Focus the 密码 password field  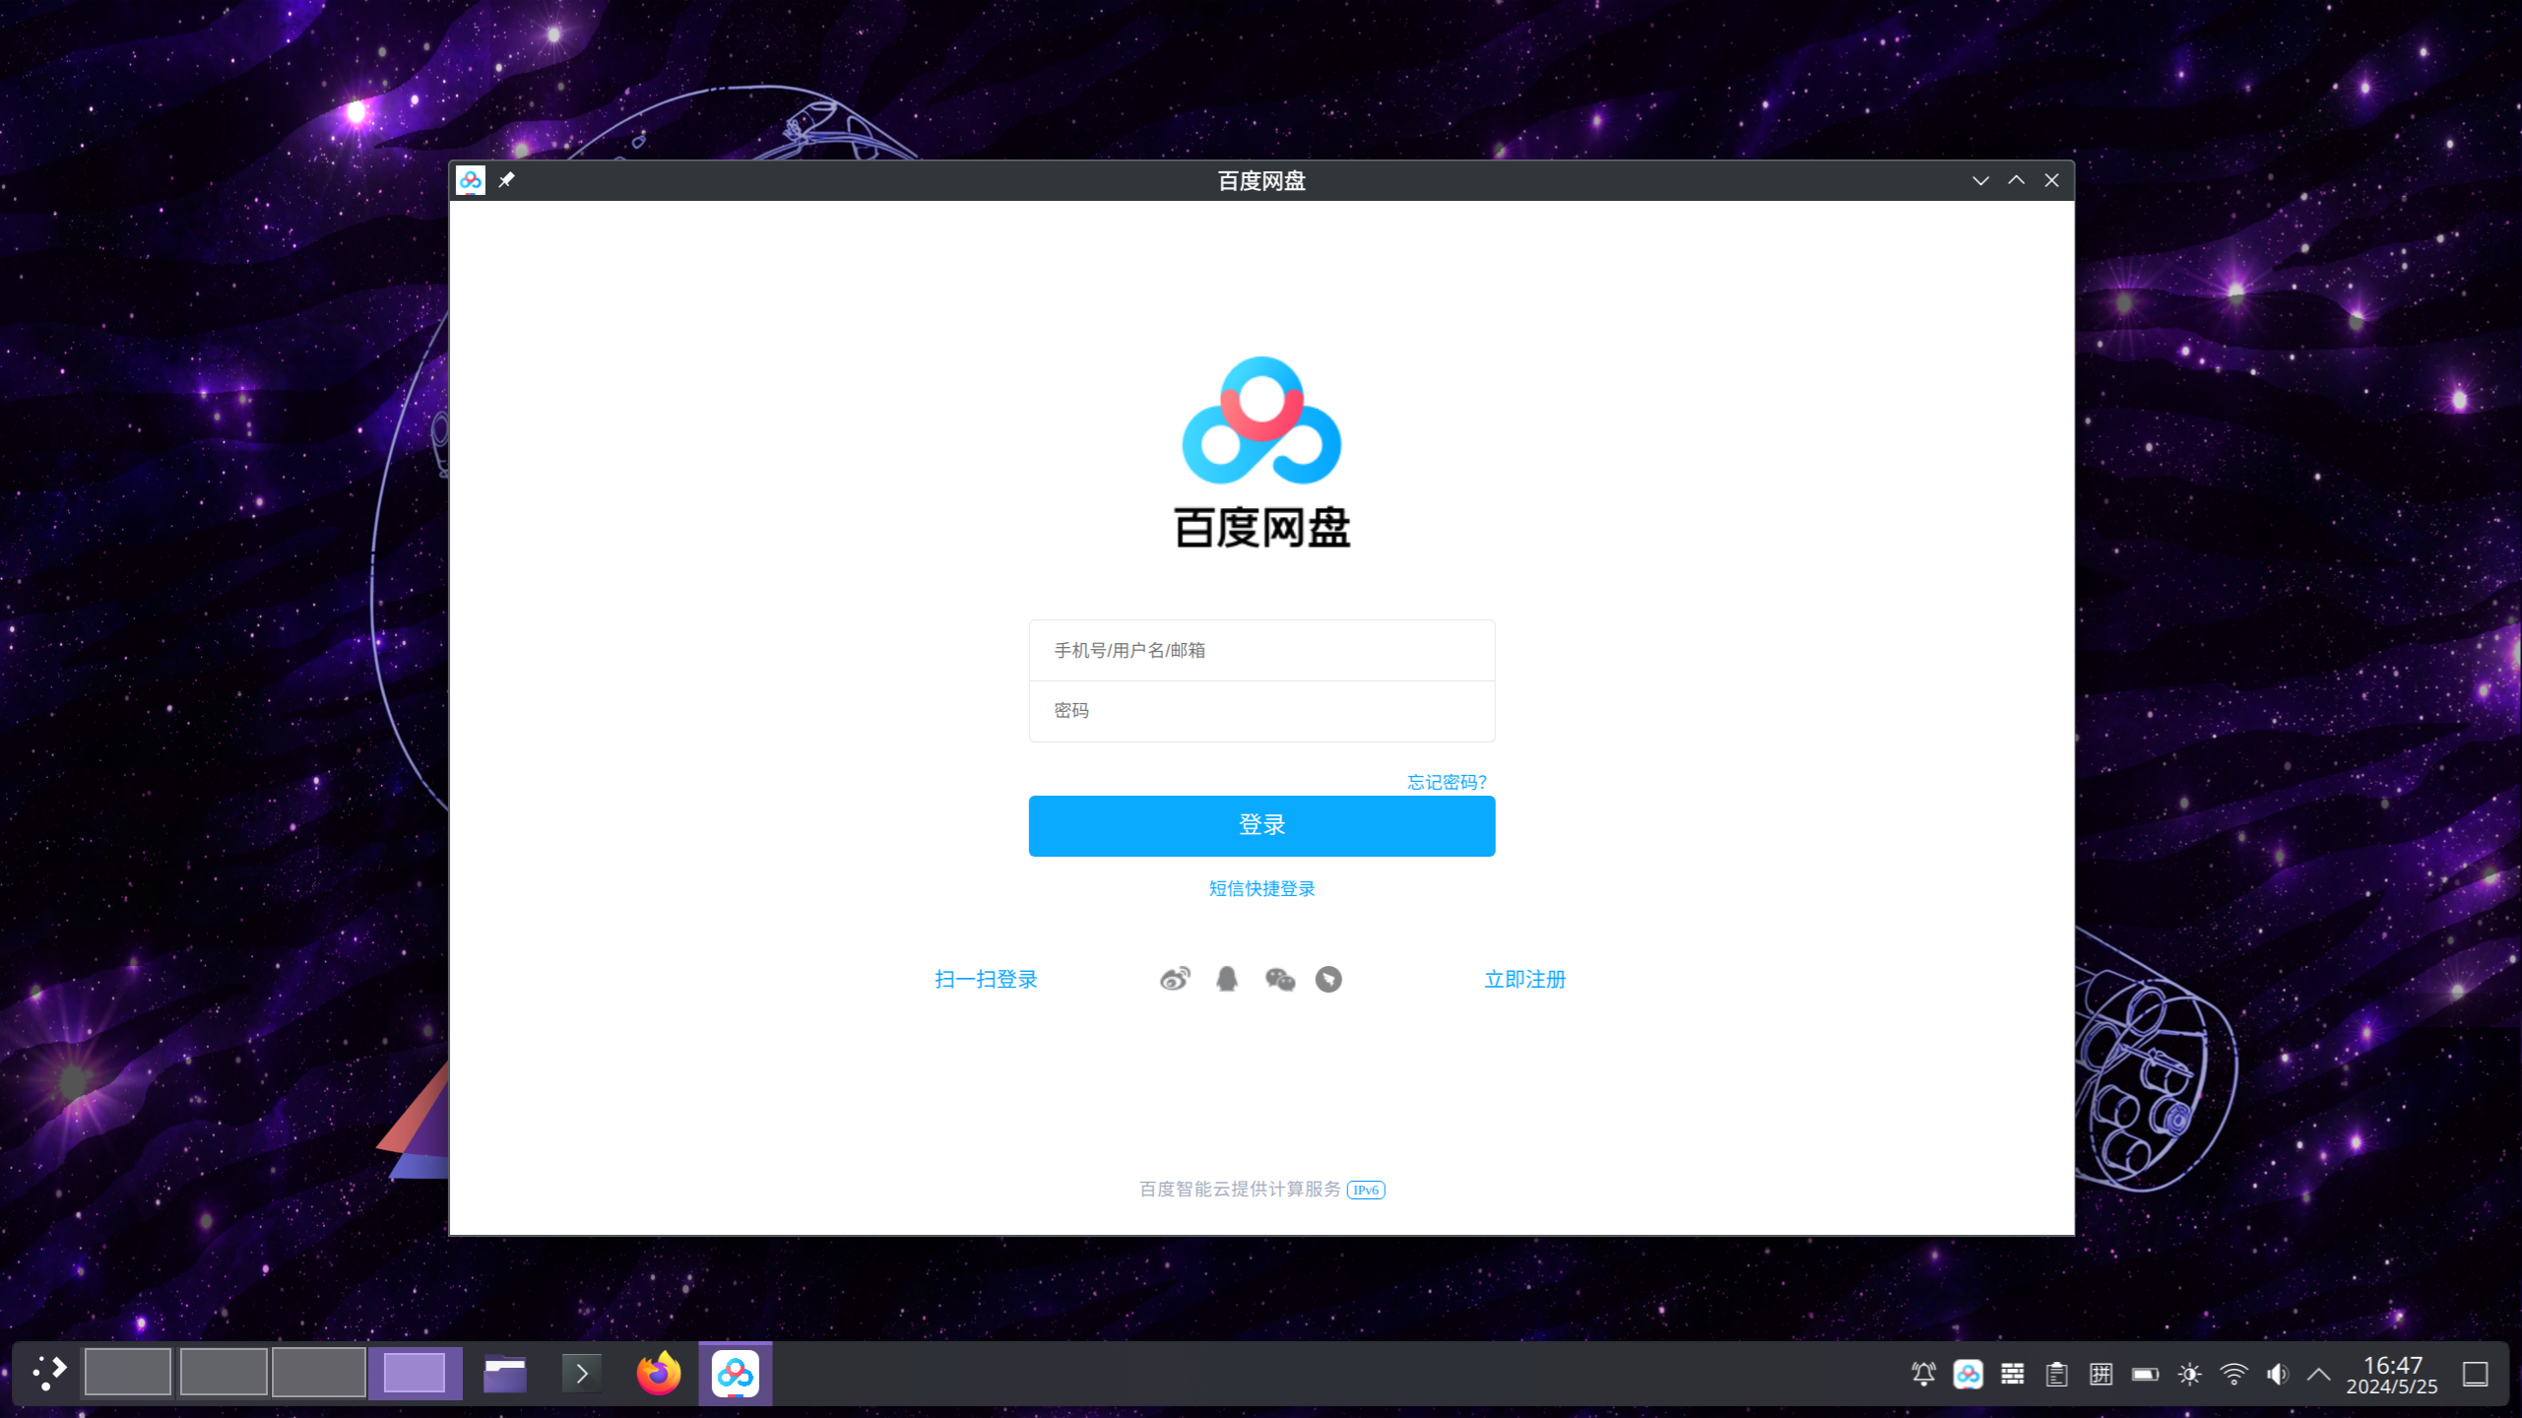1261,711
